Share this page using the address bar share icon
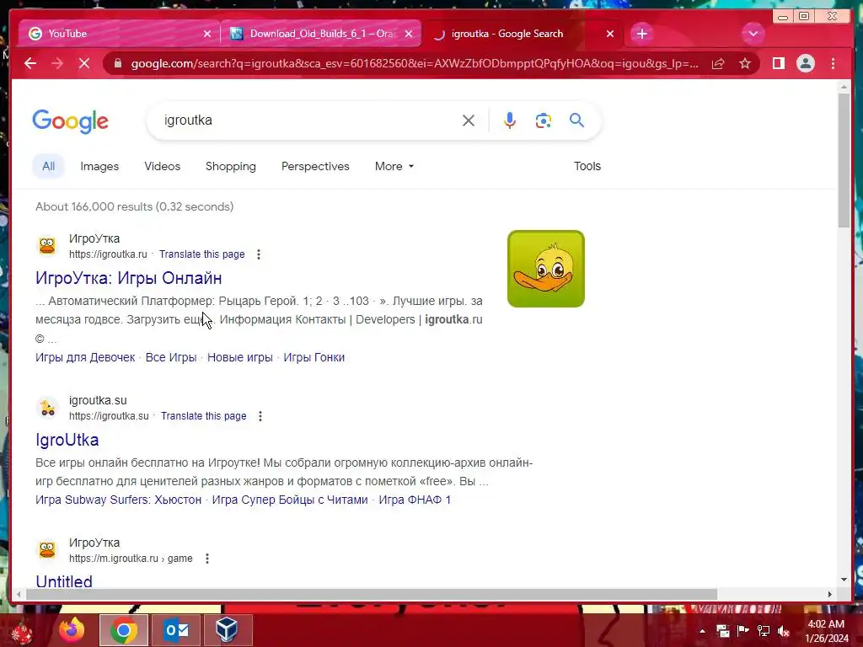Viewport: 863px width, 647px height. pos(718,64)
